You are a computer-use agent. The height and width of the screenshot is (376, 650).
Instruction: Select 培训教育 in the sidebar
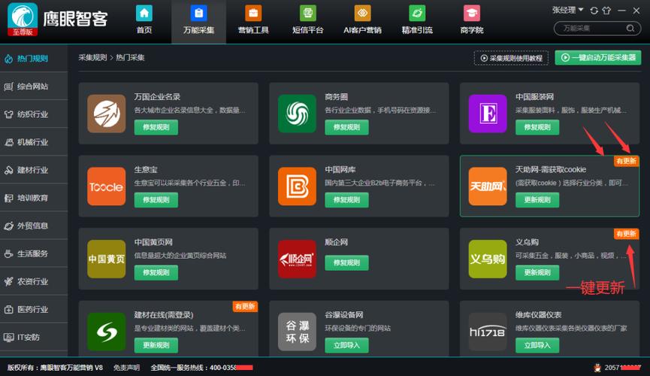point(34,198)
